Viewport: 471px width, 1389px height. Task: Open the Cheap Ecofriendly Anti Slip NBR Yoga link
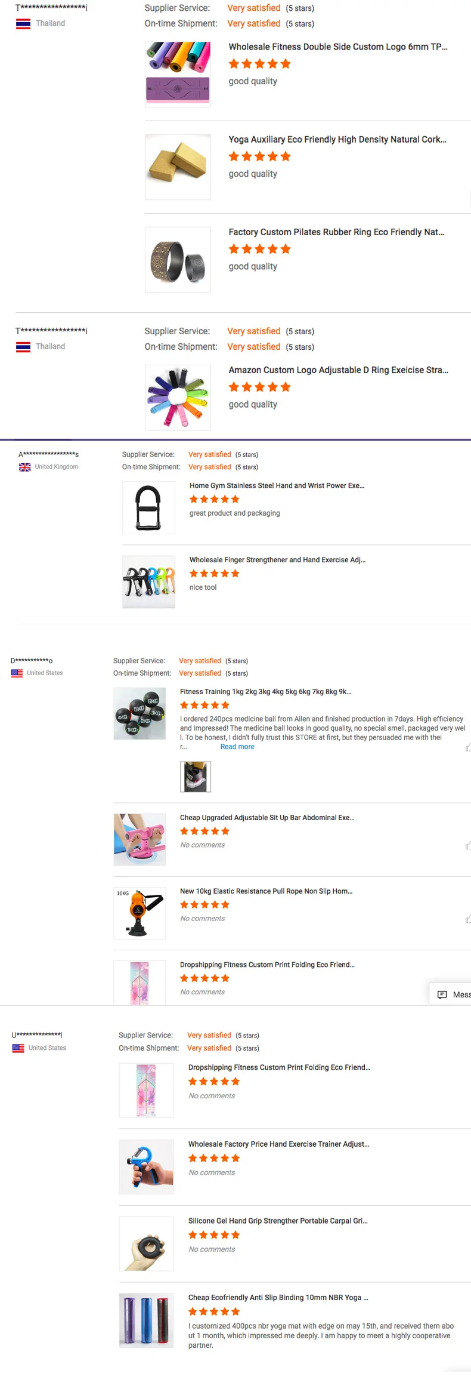278,1298
